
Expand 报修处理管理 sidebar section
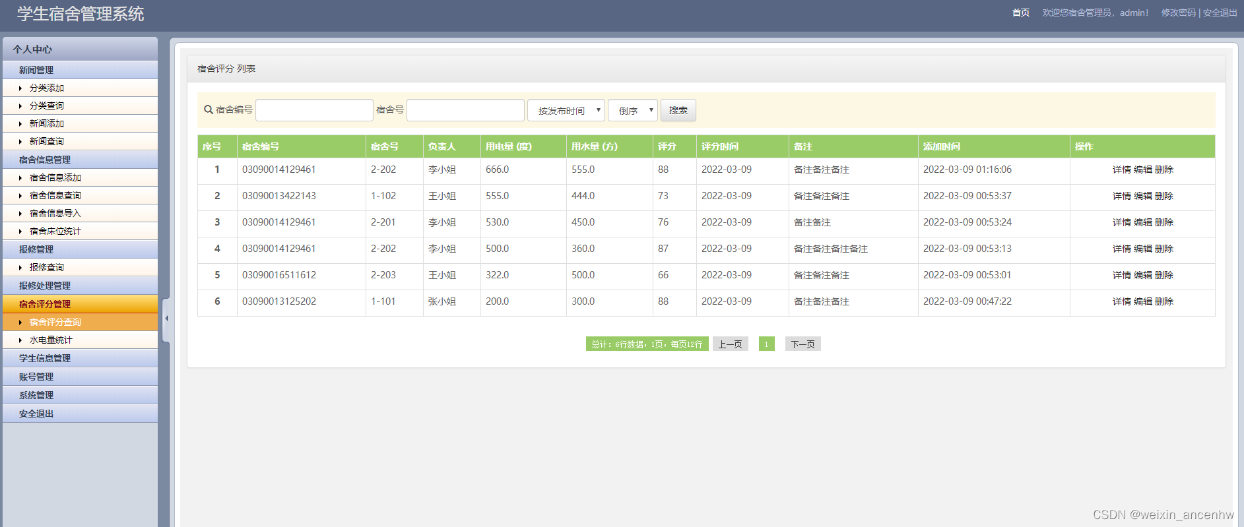point(80,286)
